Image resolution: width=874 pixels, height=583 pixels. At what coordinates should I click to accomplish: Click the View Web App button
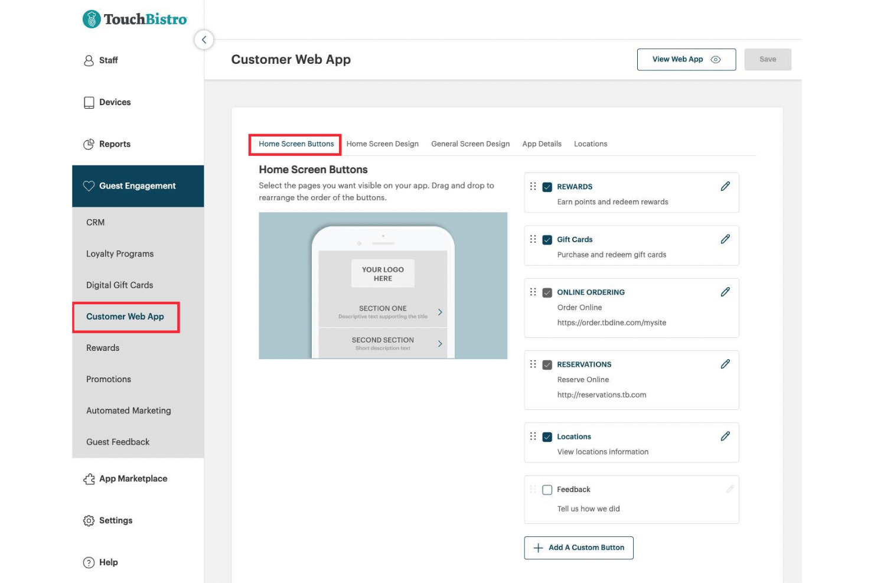pos(686,60)
